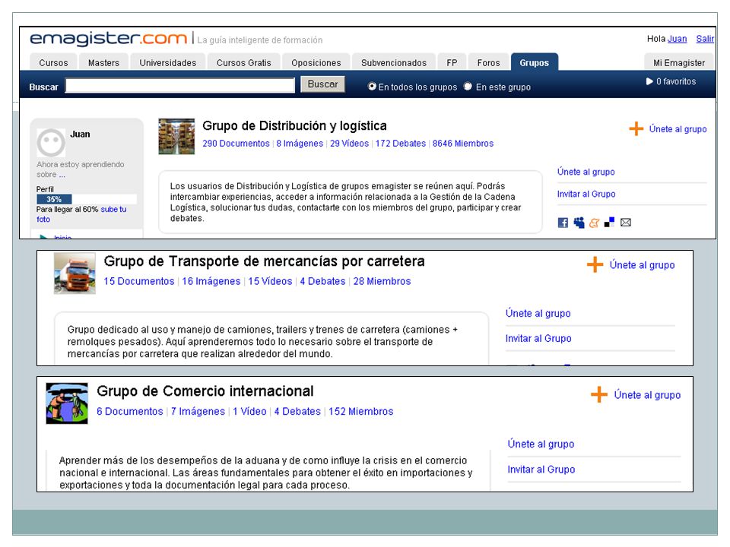Click 'Ahora estoy aprendiendo sobre ...' status text
The width and height of the screenshot is (730, 547).
(x=81, y=169)
